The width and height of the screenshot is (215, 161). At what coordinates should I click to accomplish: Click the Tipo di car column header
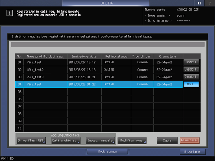click(141, 56)
